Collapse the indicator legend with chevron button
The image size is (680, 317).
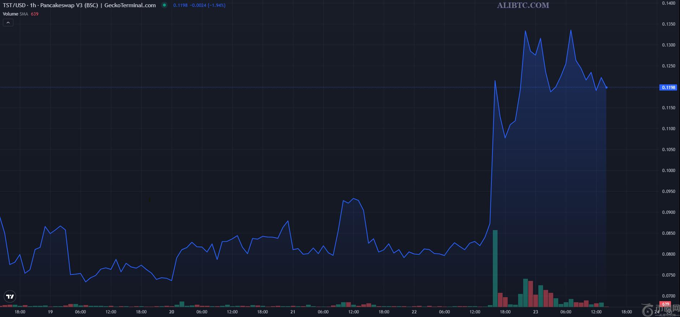coord(8,23)
